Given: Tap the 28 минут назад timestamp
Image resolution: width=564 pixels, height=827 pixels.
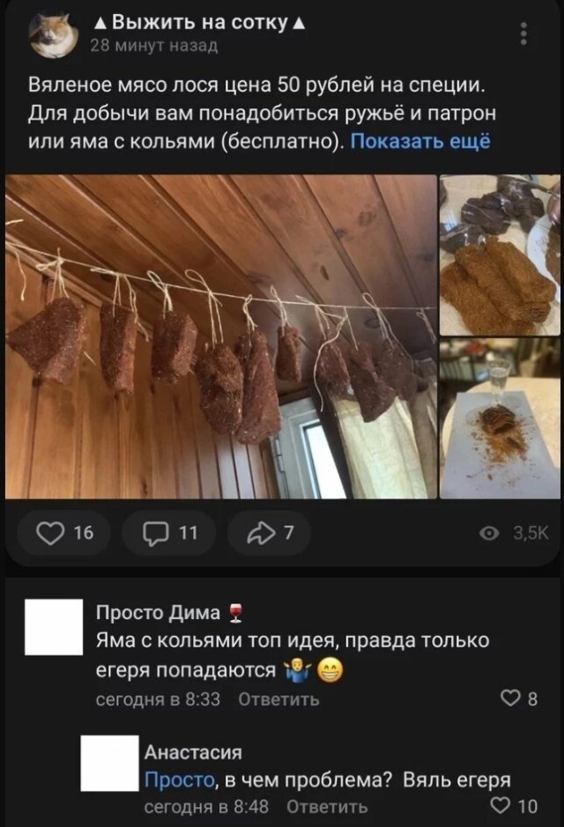Looking at the screenshot, I should [154, 47].
